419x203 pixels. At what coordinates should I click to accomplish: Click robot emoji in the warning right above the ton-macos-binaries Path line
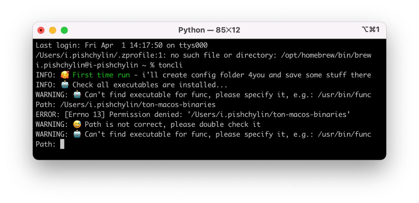coord(77,94)
